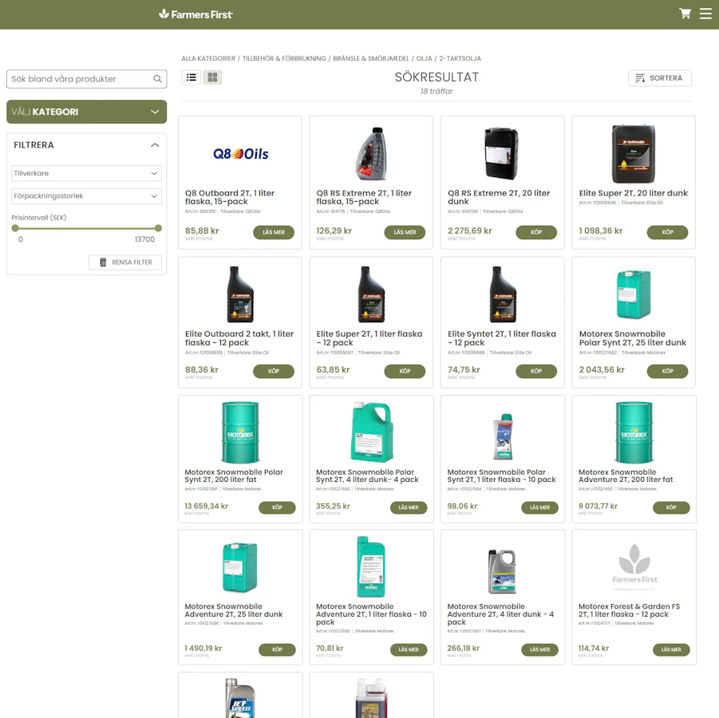This screenshot has width=719, height=718.
Task: Click the maximum price slider handle
Action: click(x=158, y=228)
